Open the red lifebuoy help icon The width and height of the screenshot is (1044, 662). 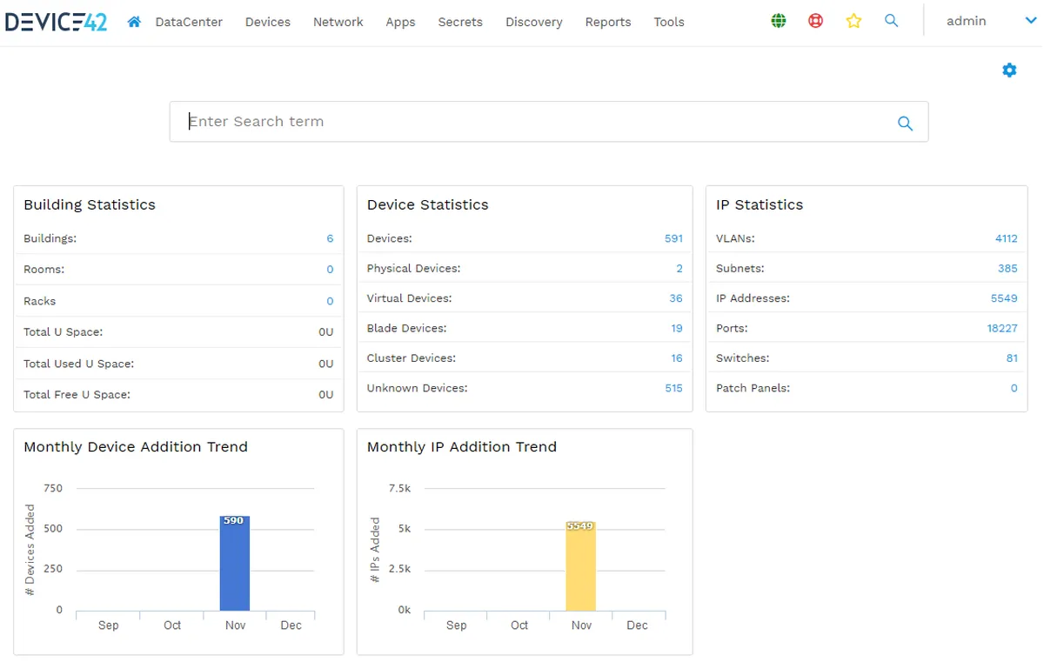815,21
